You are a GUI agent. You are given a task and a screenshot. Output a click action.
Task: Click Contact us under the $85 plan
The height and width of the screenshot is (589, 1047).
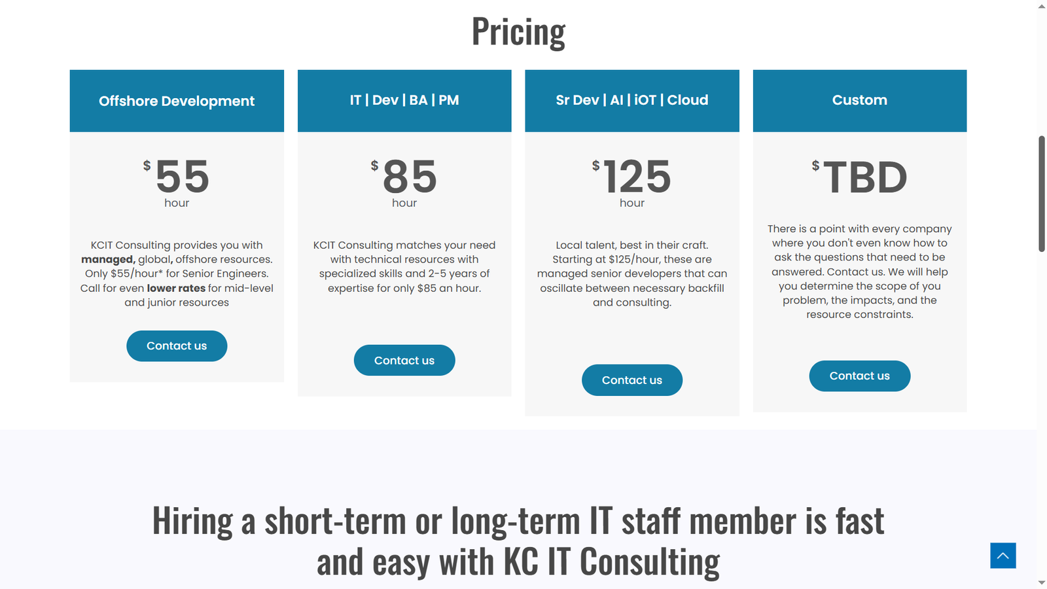tap(404, 360)
